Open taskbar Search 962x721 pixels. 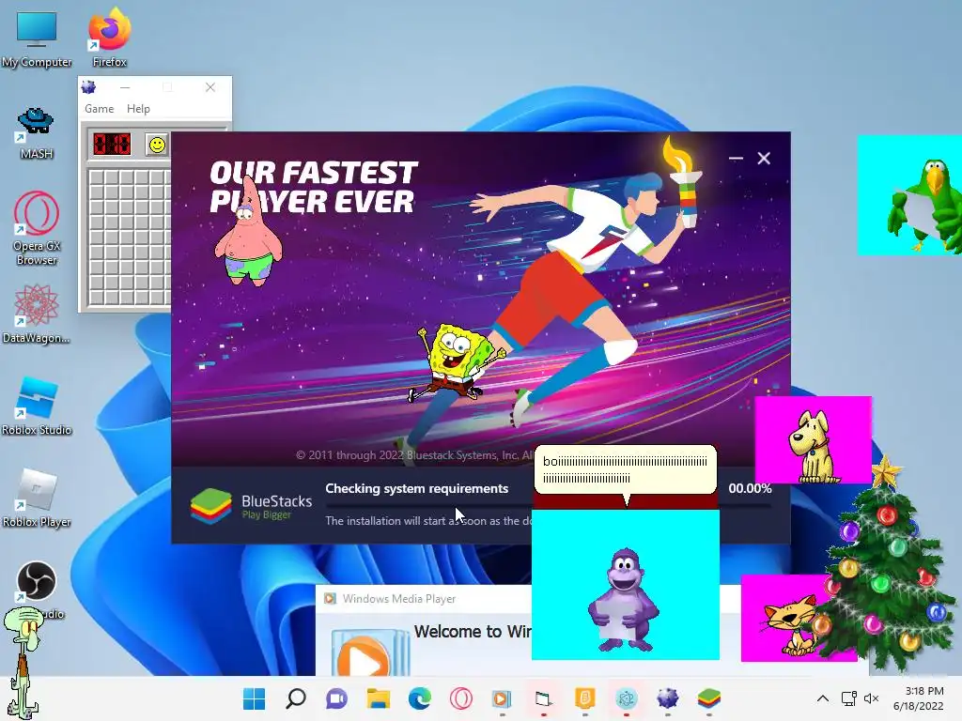pos(296,698)
